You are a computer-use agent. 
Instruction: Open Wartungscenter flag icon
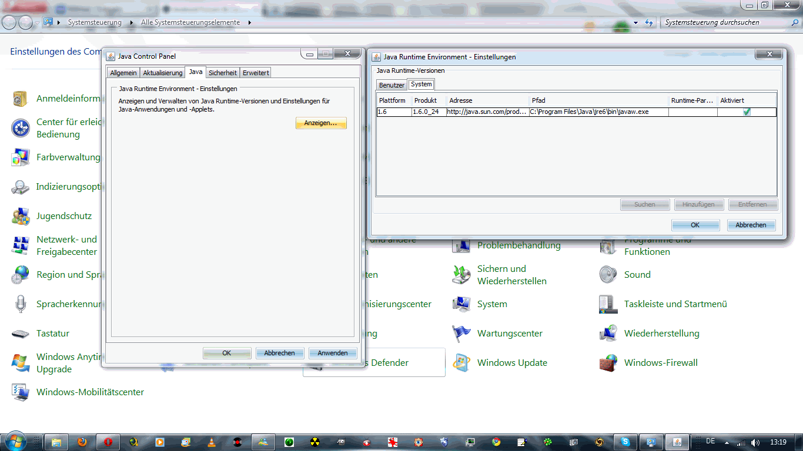461,334
